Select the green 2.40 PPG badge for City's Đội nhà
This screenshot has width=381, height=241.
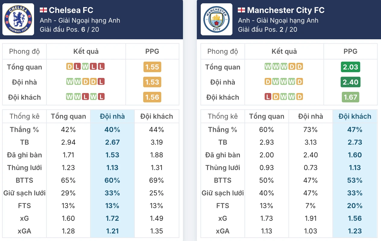350,82
